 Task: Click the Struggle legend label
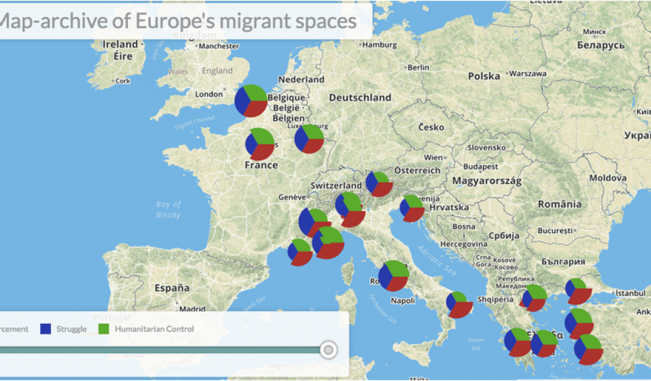point(71,329)
